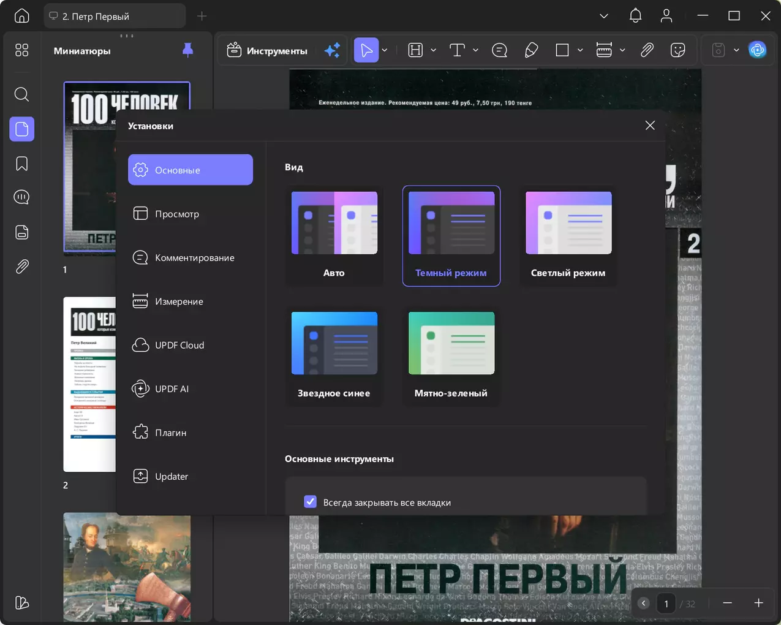Viewport: 781px width, 625px height.
Task: Click the save icon in toolbar
Action: click(x=719, y=50)
